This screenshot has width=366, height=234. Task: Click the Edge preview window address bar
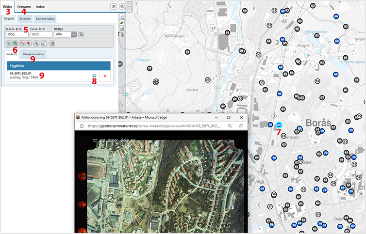[154, 126]
